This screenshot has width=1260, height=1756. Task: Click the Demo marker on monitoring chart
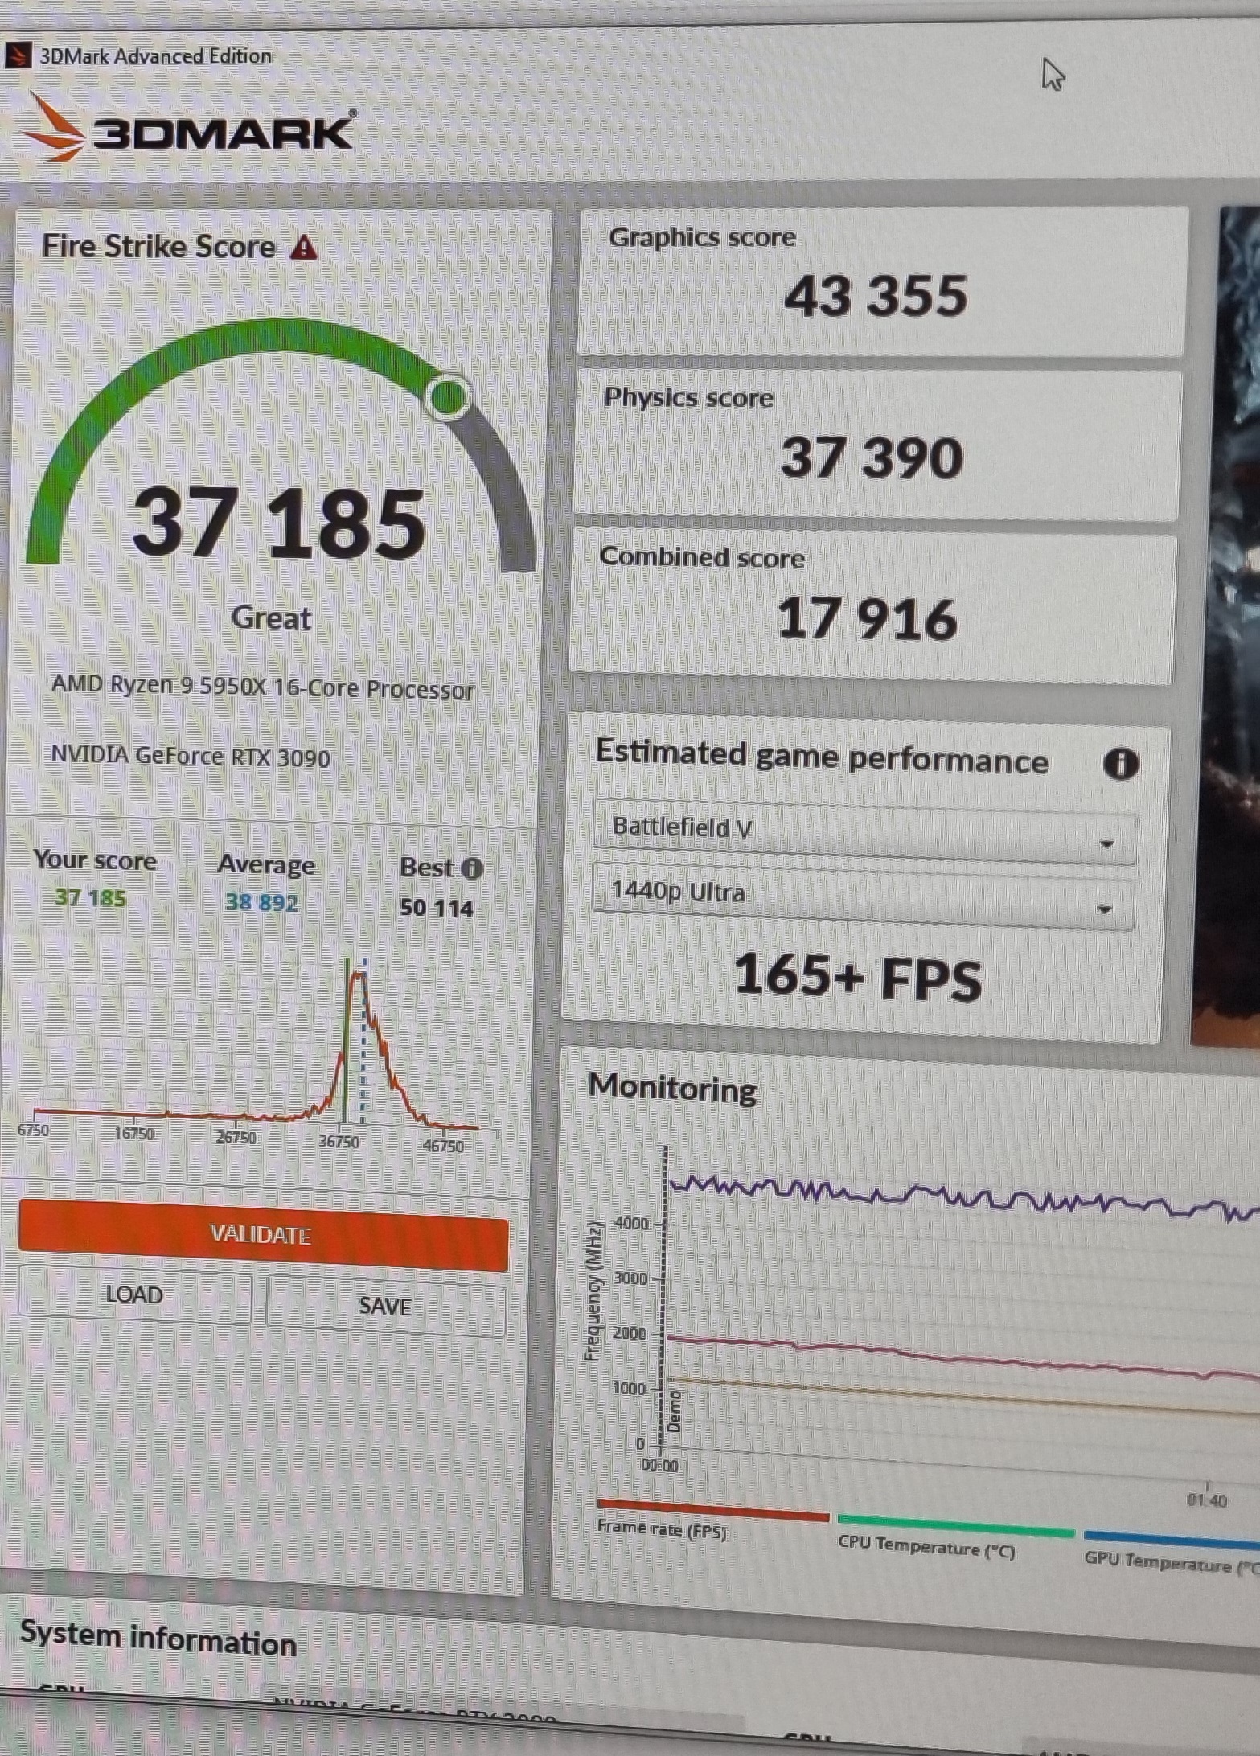coord(674,1411)
